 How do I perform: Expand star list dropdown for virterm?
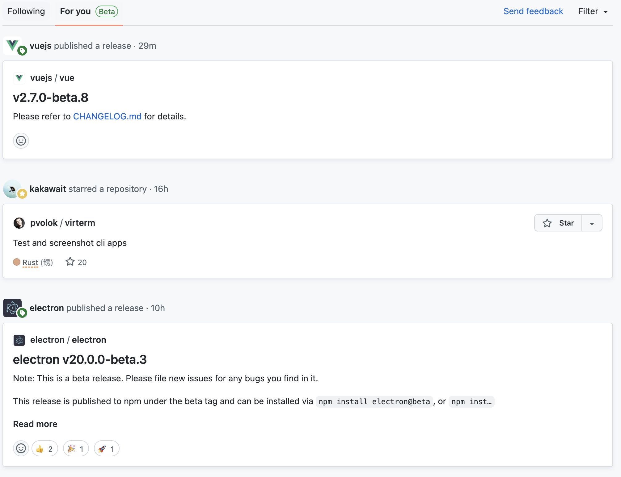(x=592, y=223)
